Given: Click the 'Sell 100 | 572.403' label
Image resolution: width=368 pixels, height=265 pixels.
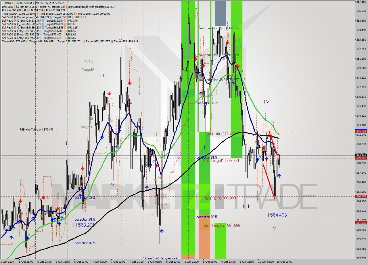Looking at the screenshot, I should [x=221, y=134].
